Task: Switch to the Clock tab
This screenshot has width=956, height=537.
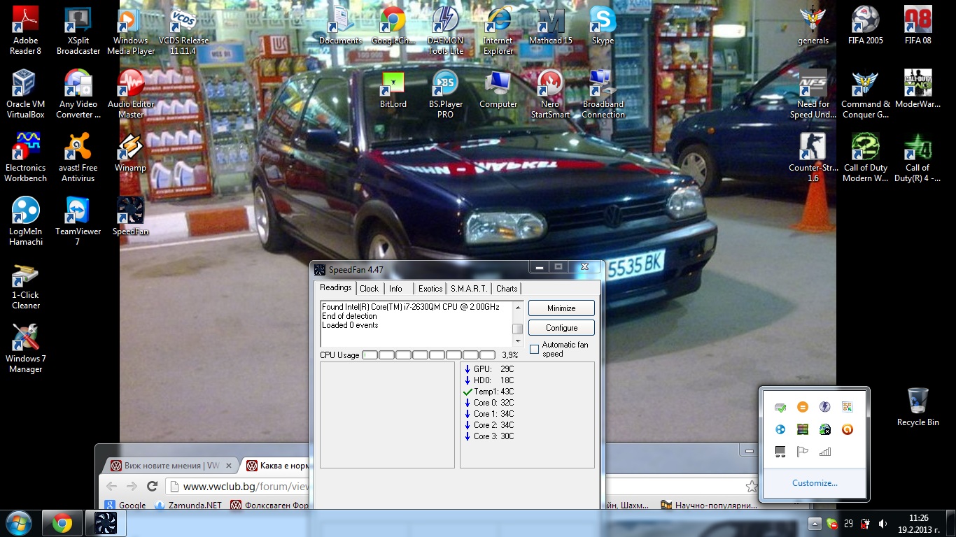Action: tap(369, 289)
